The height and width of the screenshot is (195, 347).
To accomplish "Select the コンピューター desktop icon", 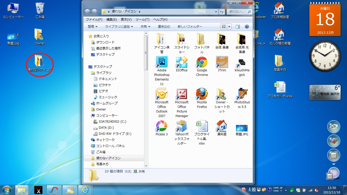I will click(x=13, y=11).
